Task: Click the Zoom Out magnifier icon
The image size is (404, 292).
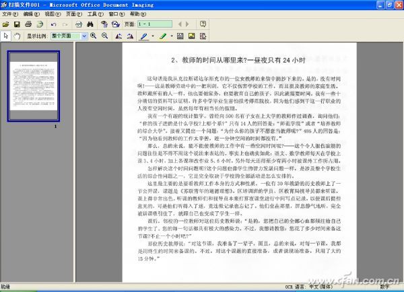Action: tap(104, 36)
